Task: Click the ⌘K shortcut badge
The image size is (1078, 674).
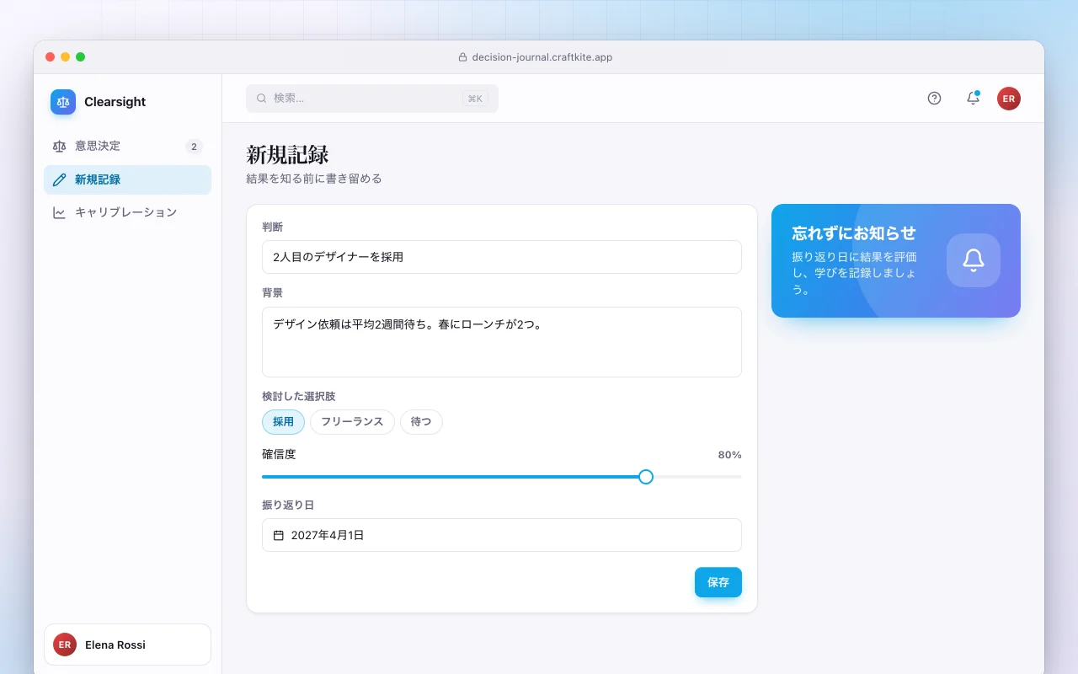Action: [x=475, y=99]
